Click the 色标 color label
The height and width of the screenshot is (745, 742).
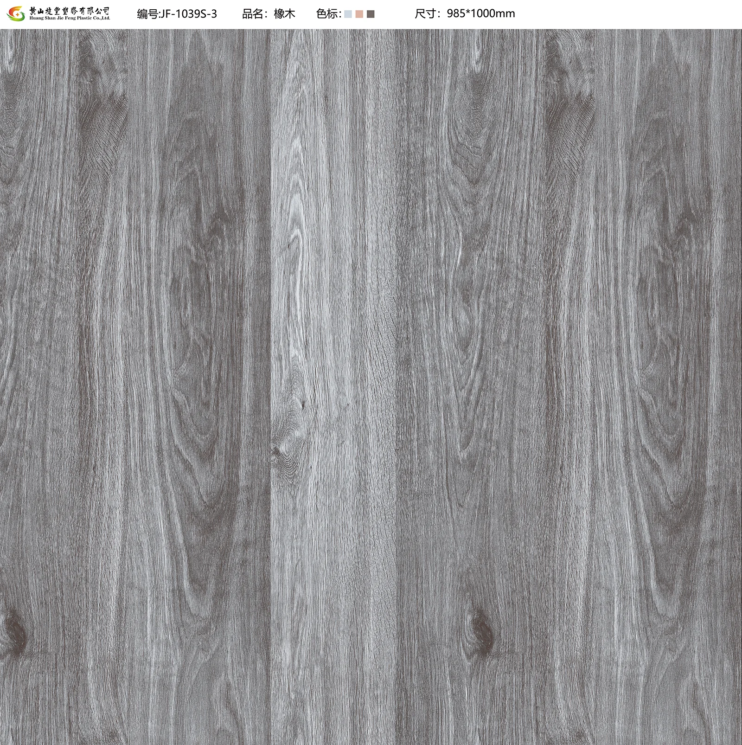click(327, 14)
